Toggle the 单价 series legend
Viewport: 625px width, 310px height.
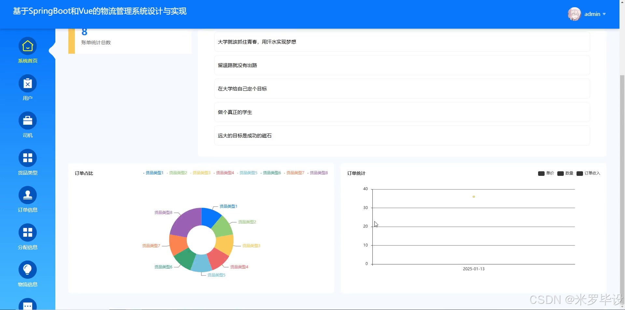pyautogui.click(x=546, y=173)
